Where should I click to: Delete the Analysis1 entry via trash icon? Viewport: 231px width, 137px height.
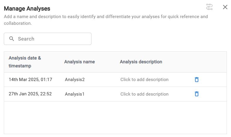[197, 94]
